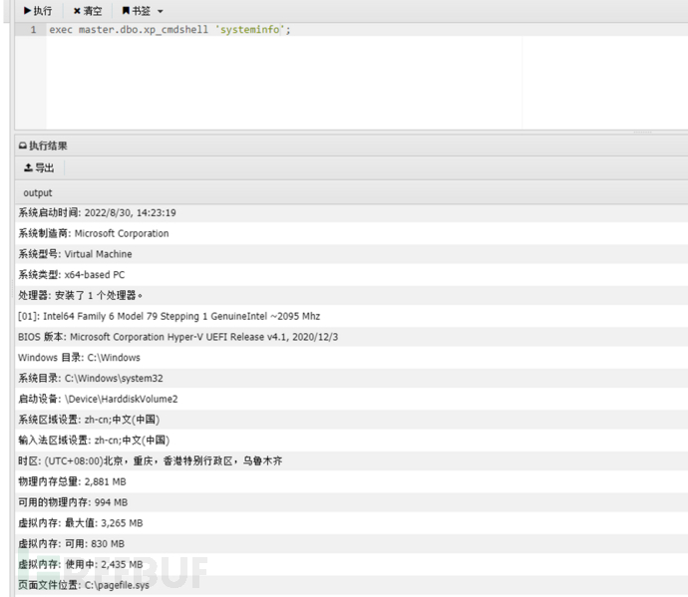Select row 可用的物理内存: 994 MB
The width and height of the screenshot is (688, 597).
tap(351, 502)
